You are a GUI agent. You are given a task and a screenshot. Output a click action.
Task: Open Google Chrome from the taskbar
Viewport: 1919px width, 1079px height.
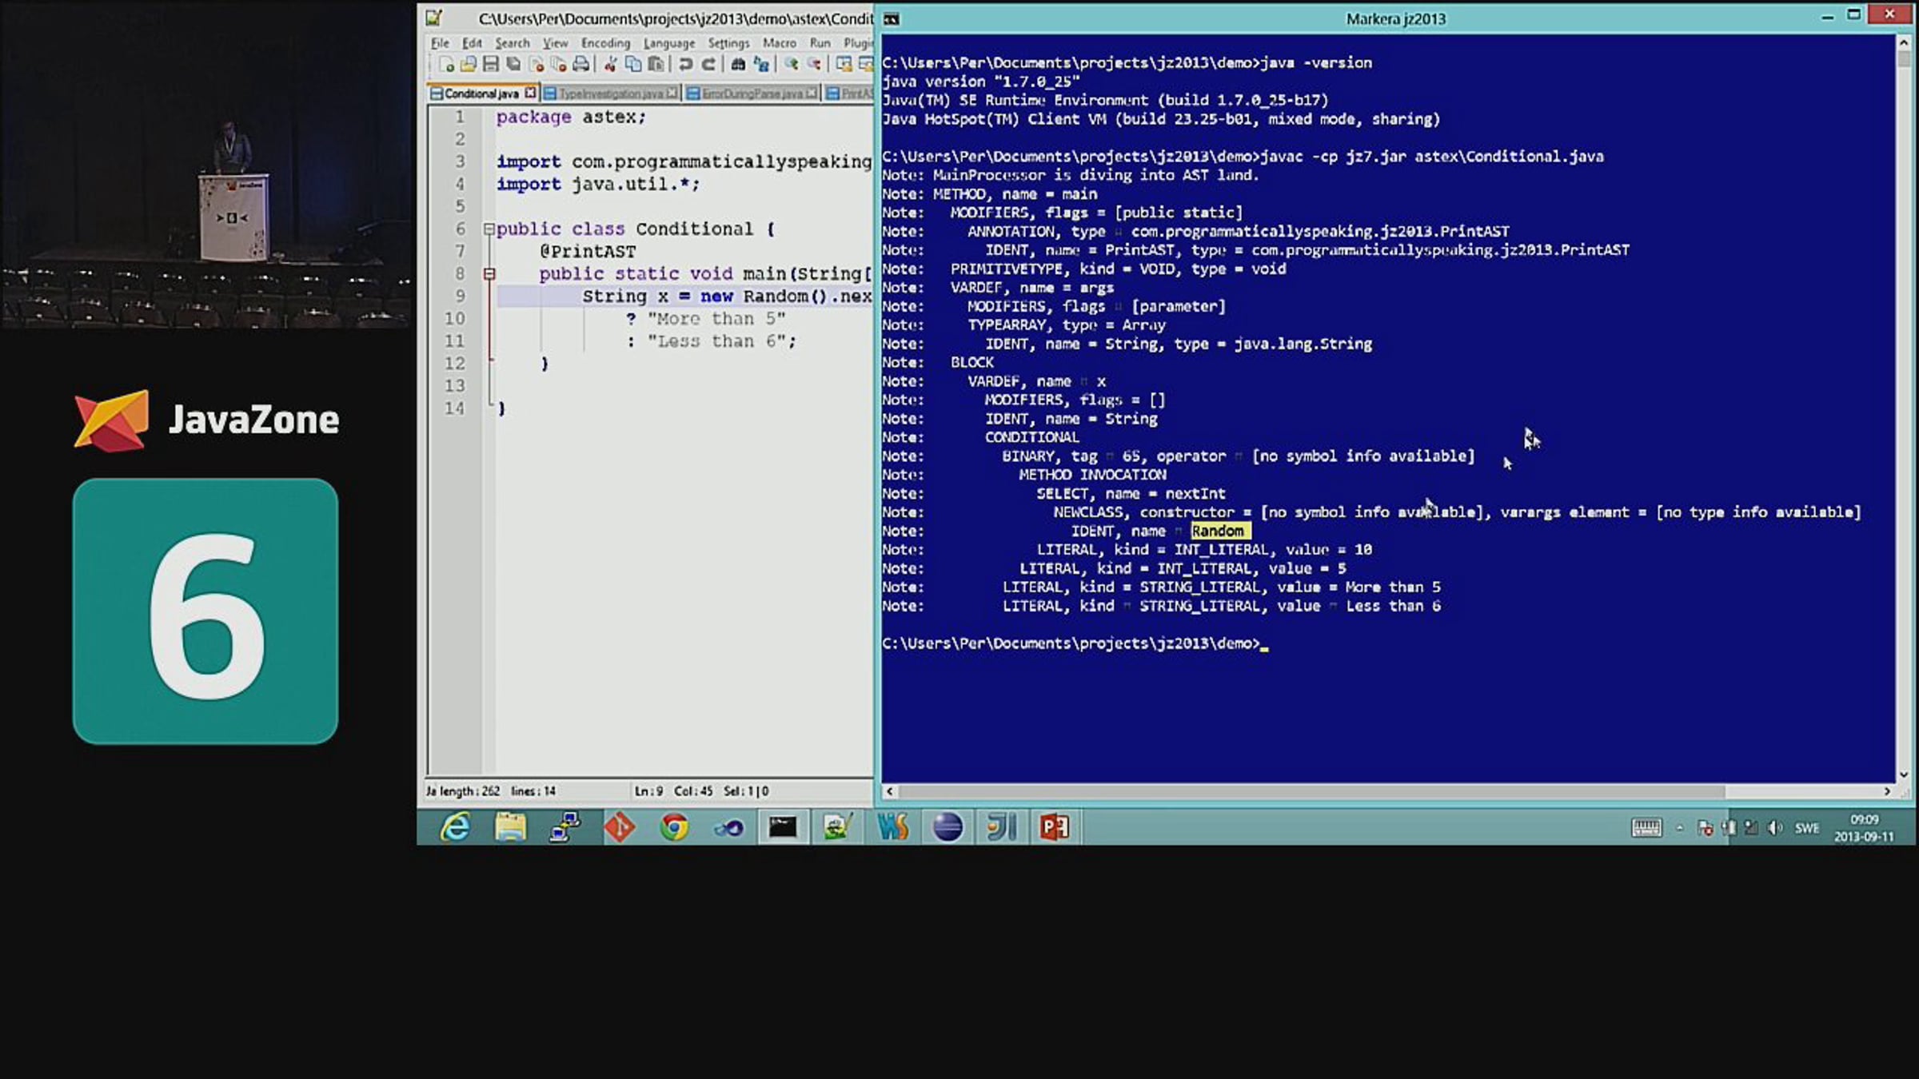coord(674,827)
